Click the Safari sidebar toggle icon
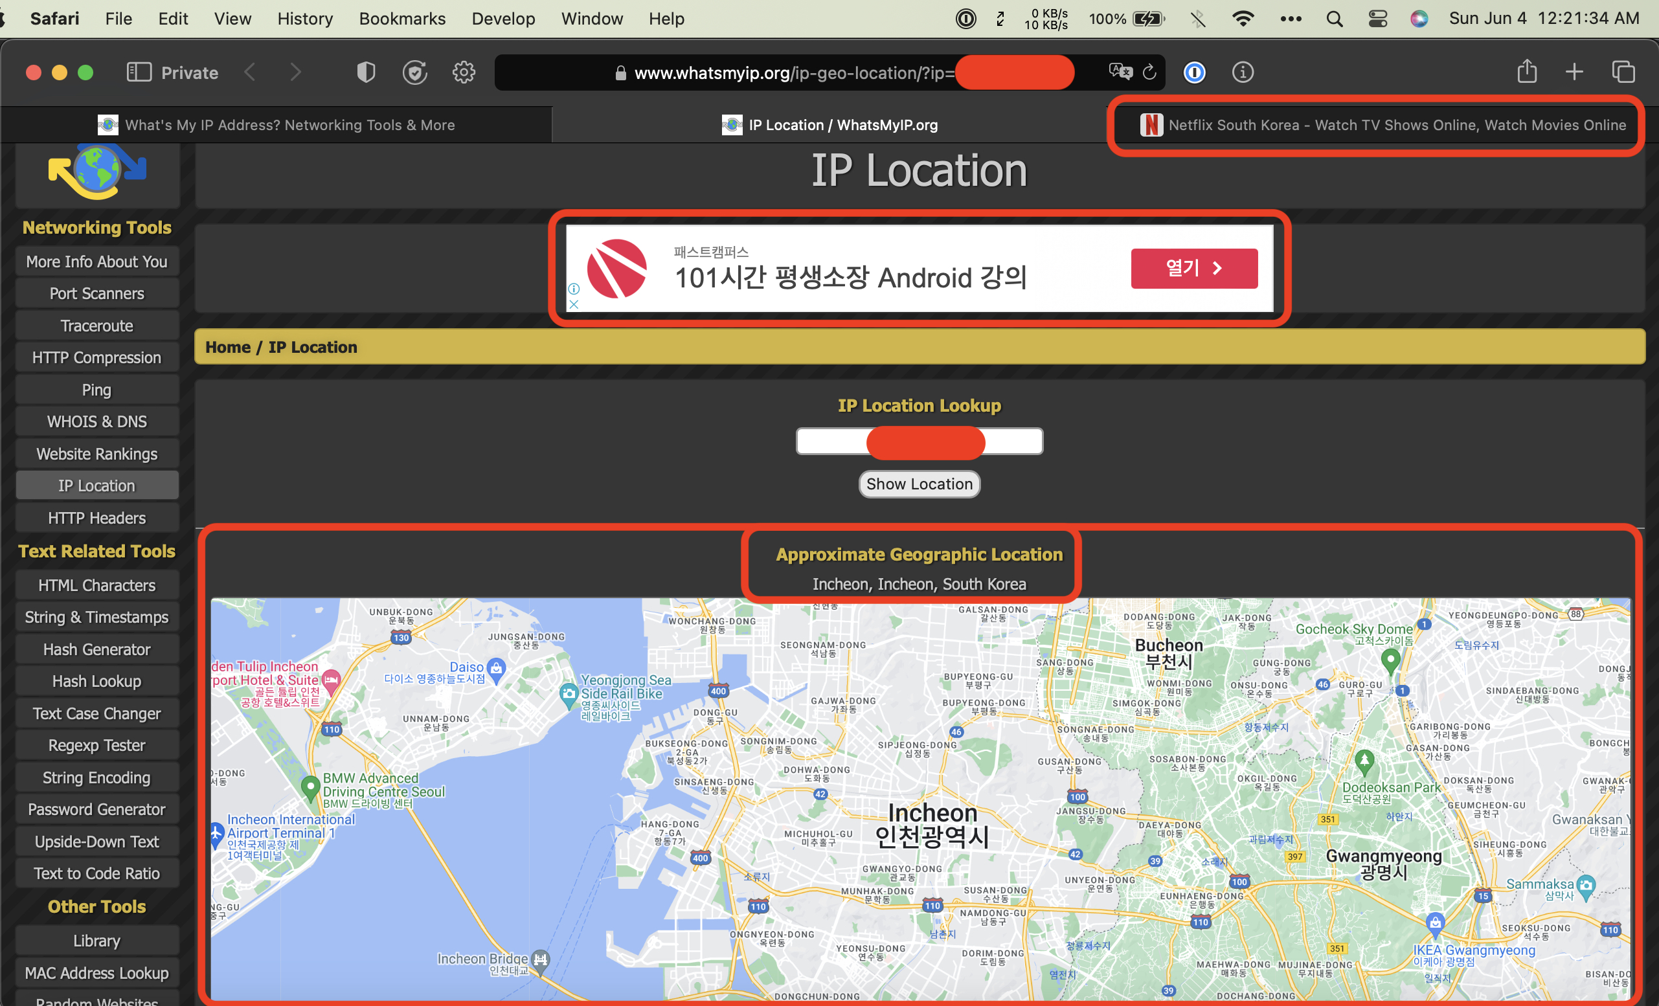Screen dimensions: 1659x1006 139,72
